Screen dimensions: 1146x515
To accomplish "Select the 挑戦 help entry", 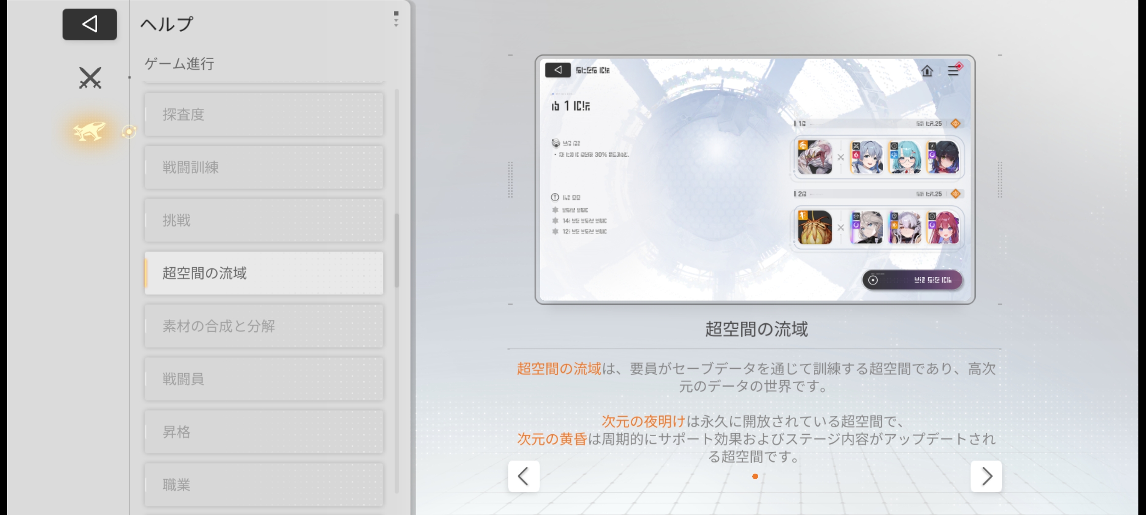I will coord(264,220).
